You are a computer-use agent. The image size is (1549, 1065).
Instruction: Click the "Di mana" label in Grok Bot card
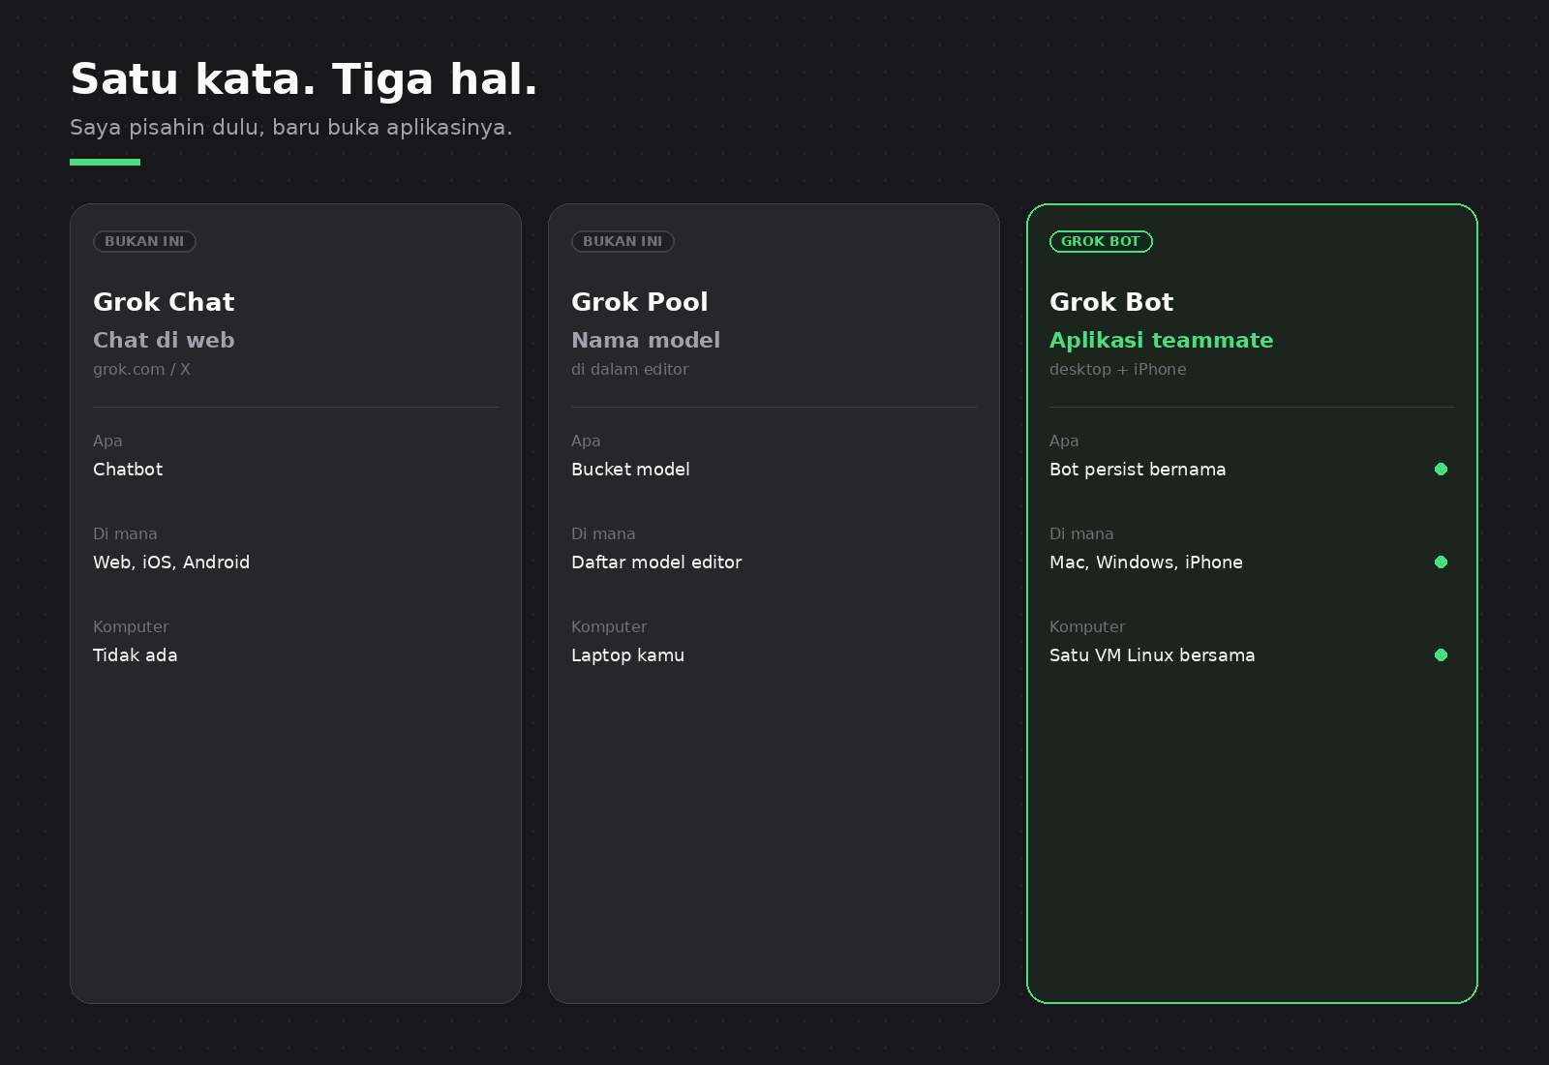click(x=1081, y=533)
